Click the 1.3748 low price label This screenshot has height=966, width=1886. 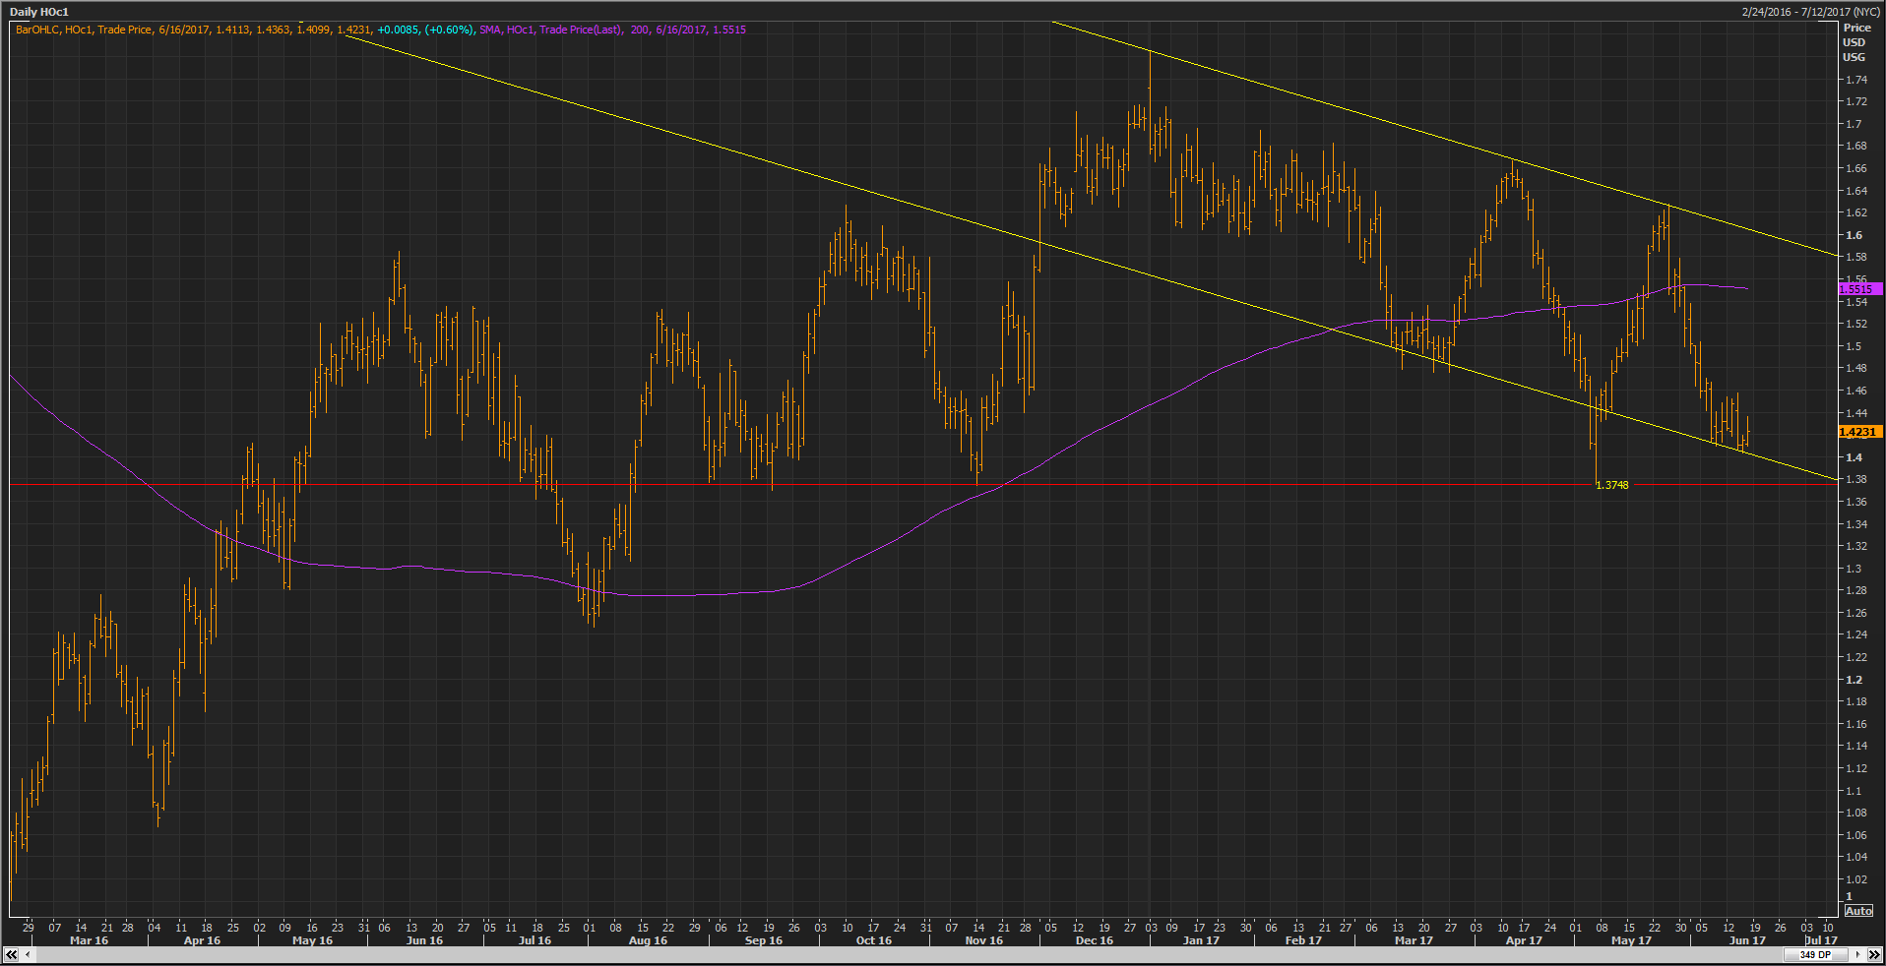click(x=1611, y=485)
